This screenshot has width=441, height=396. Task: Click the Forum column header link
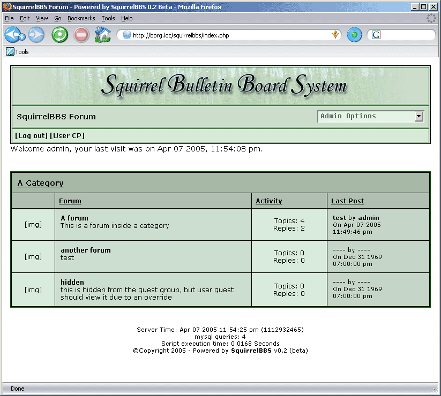click(x=70, y=201)
